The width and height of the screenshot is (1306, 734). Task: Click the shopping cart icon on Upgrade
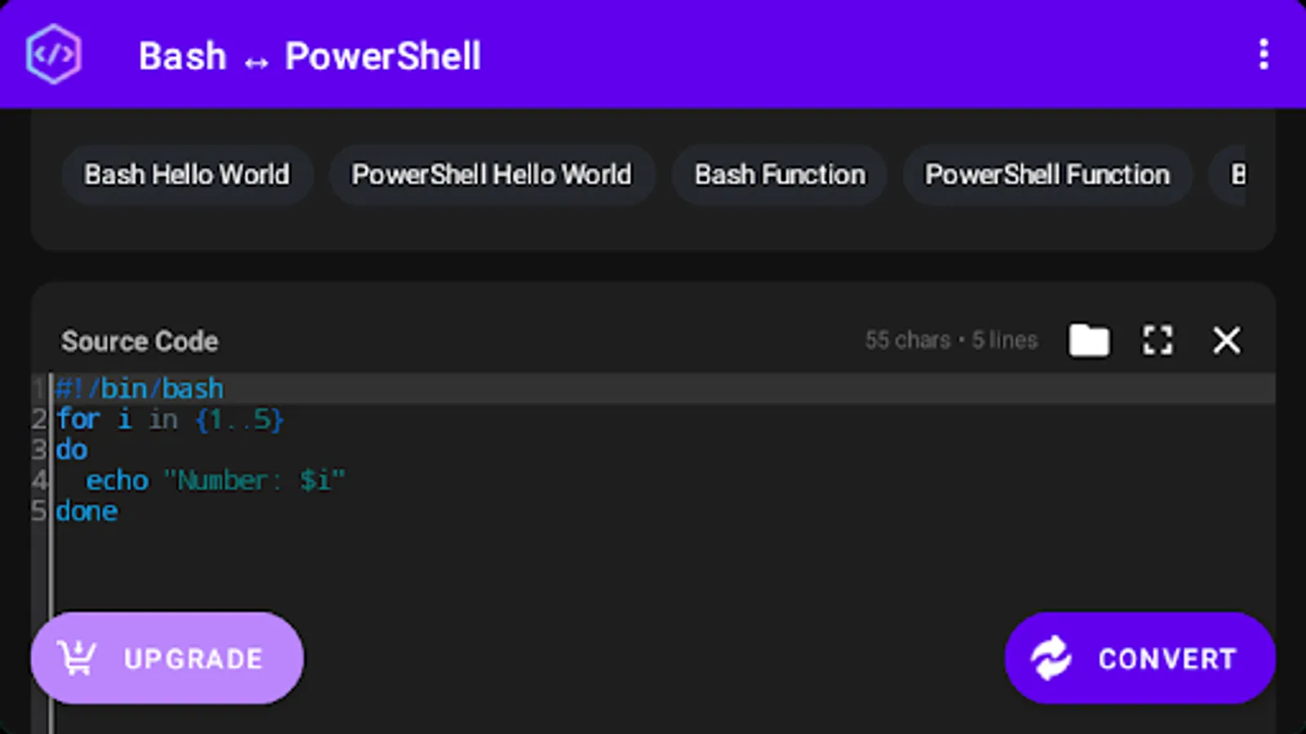(x=77, y=658)
